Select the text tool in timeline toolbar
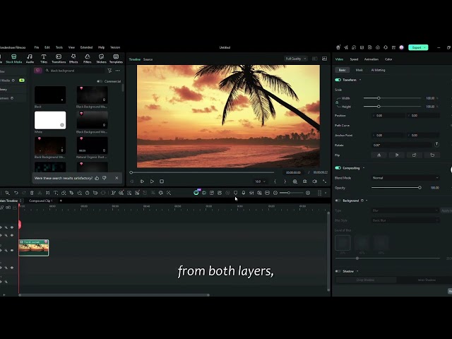452x339 pixels. click(56, 193)
